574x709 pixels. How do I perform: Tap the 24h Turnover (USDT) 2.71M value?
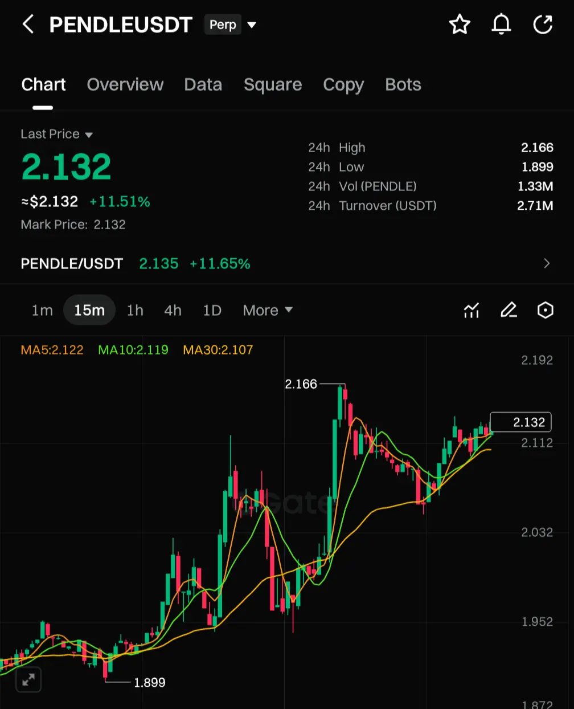535,206
